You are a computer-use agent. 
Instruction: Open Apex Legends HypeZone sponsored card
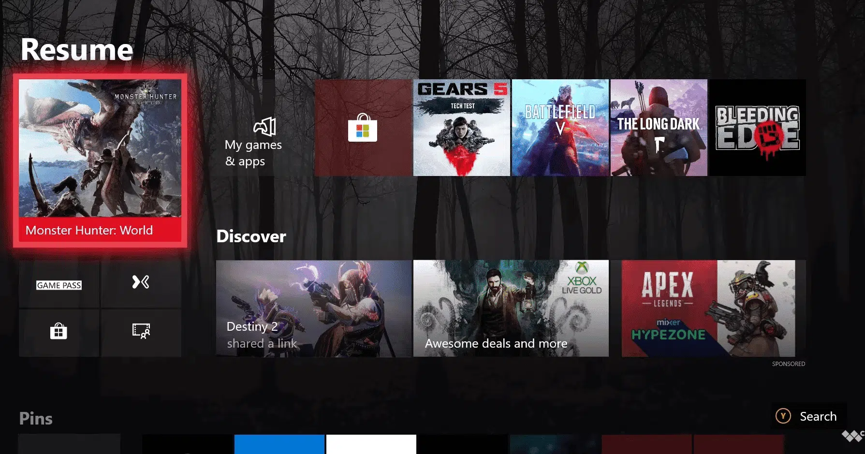click(708, 308)
